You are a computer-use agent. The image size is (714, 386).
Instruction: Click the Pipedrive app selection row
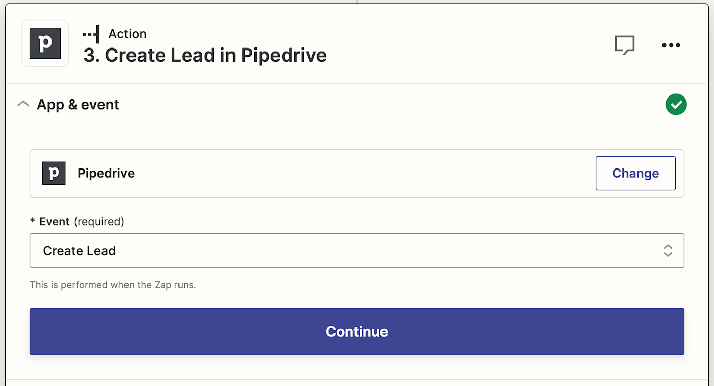pos(356,173)
